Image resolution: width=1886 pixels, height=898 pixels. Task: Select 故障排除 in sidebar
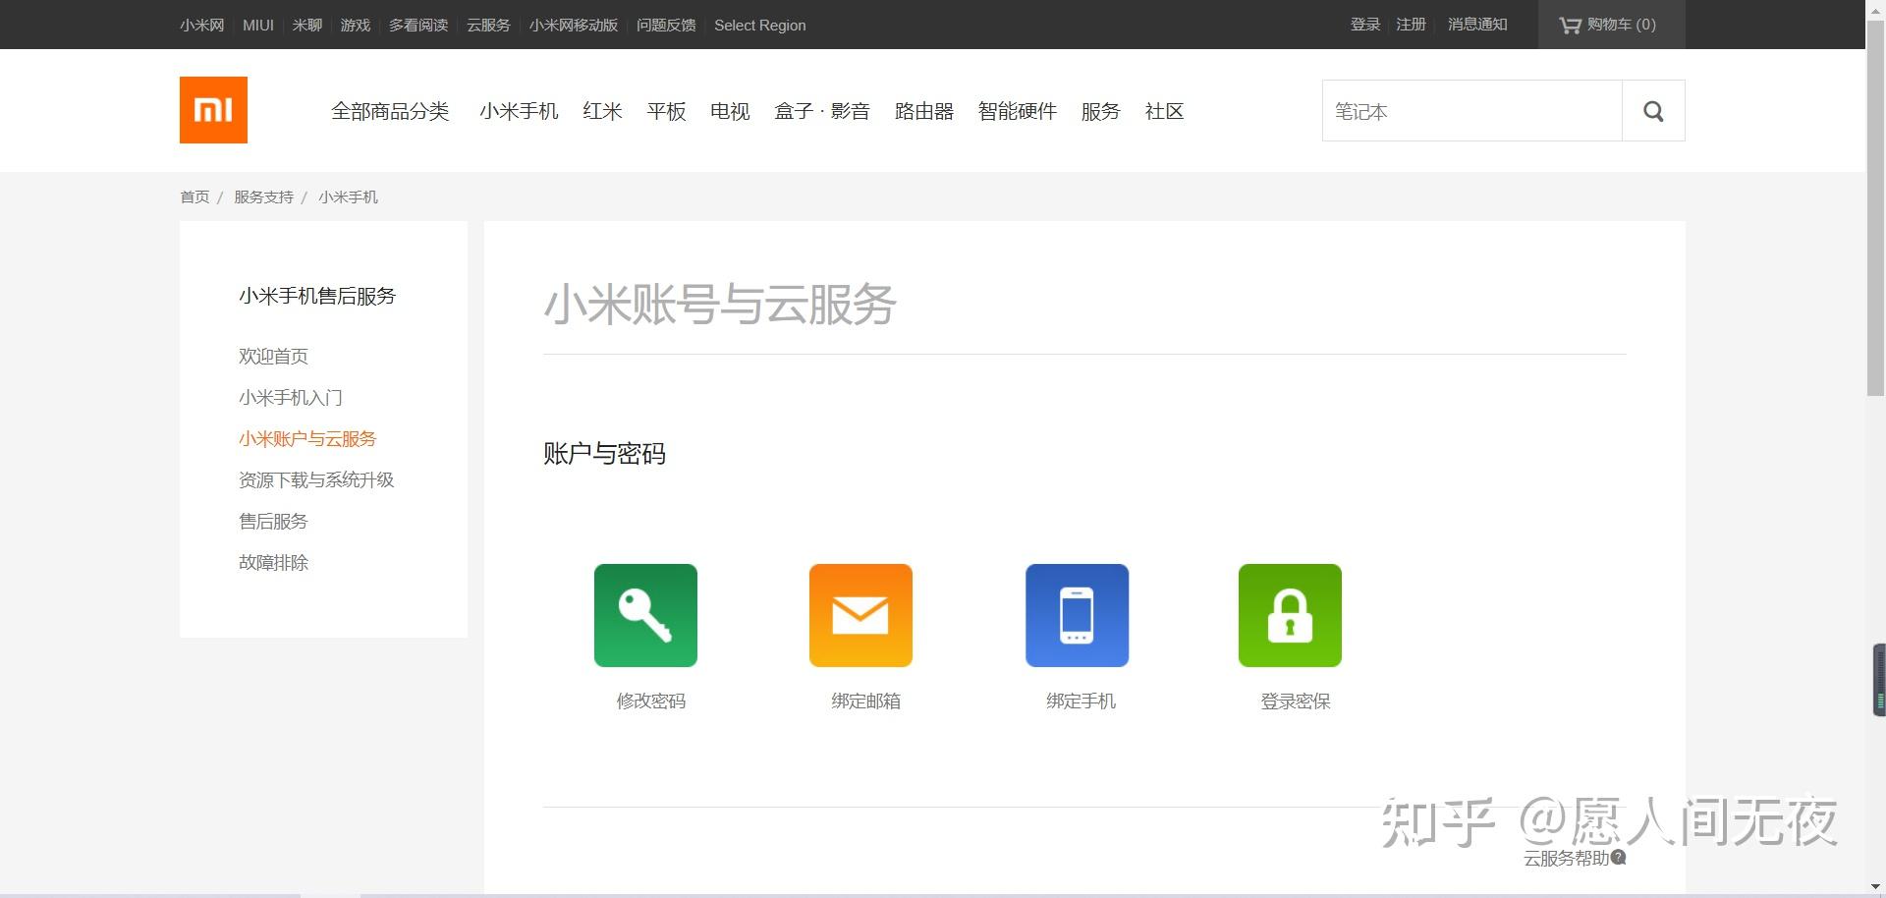(x=273, y=562)
